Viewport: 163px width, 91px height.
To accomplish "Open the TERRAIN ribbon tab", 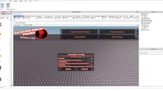I will [x=21, y=1].
